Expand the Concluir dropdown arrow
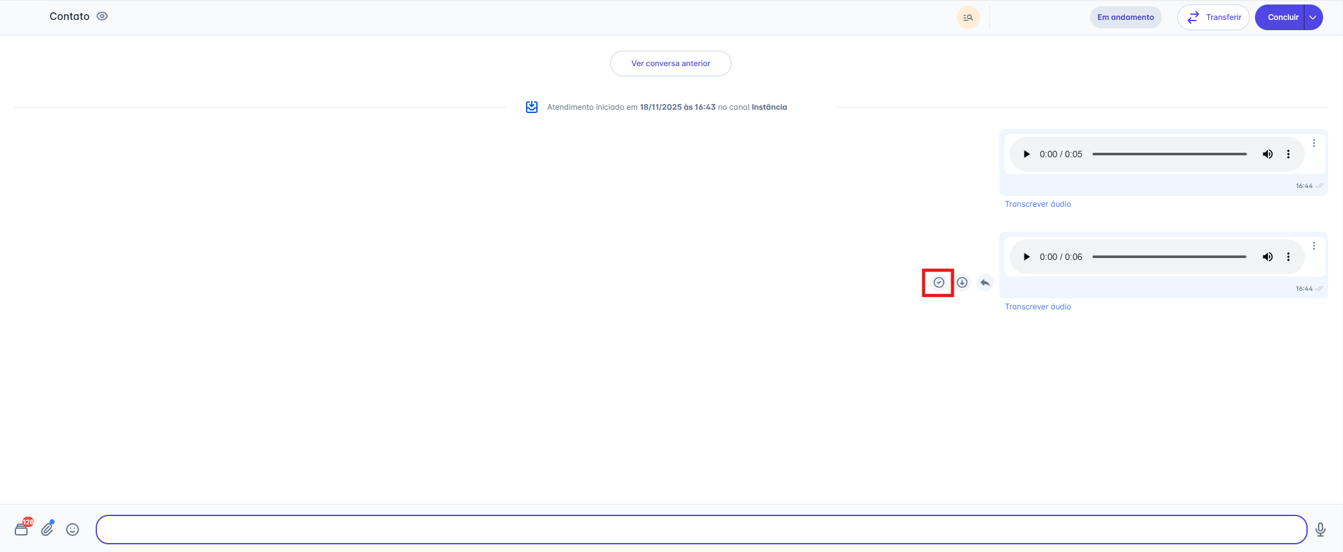This screenshot has height=552, width=1343. click(1313, 17)
